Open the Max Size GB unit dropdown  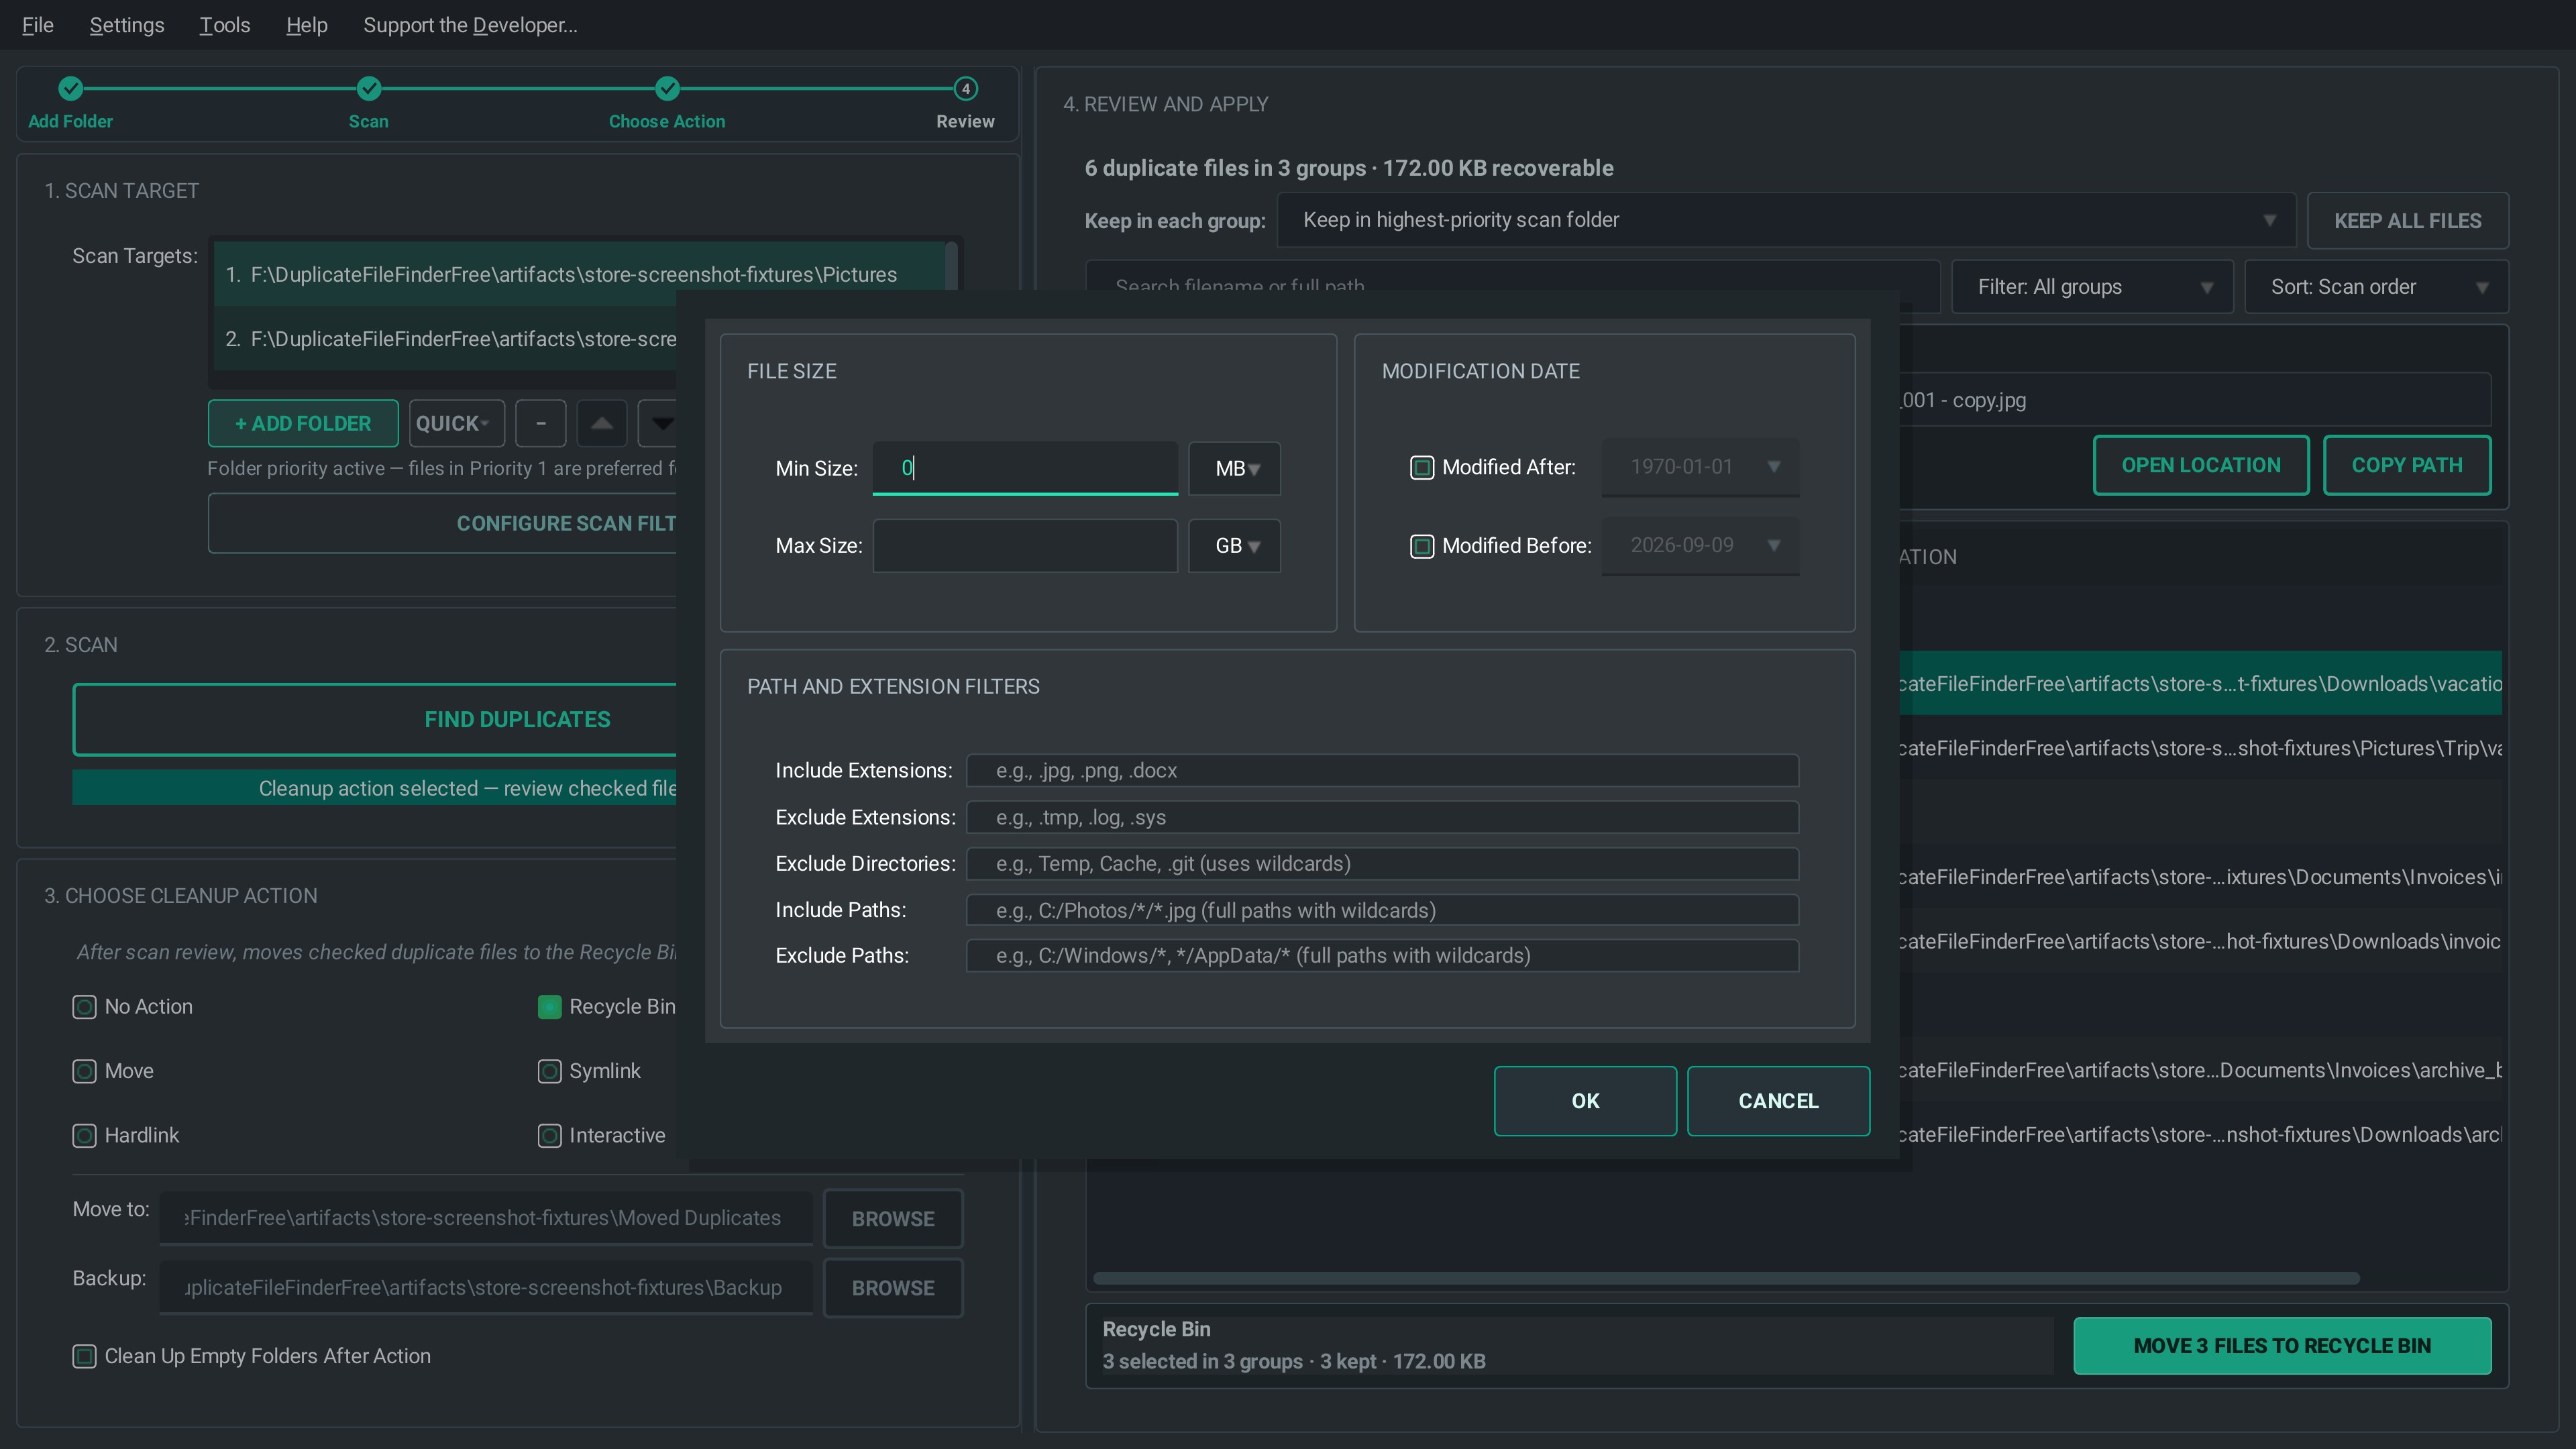[x=1234, y=546]
